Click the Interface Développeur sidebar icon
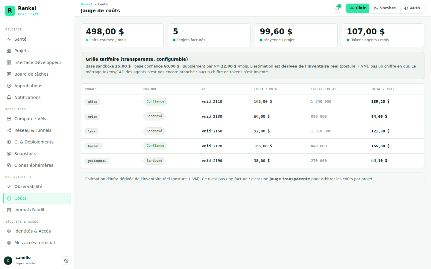 tap(9, 62)
